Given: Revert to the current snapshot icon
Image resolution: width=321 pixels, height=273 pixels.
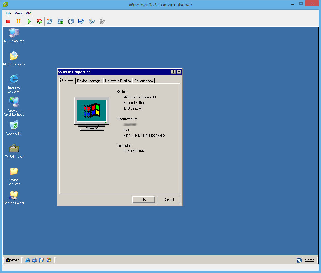Looking at the screenshot, I should [x=60, y=21].
